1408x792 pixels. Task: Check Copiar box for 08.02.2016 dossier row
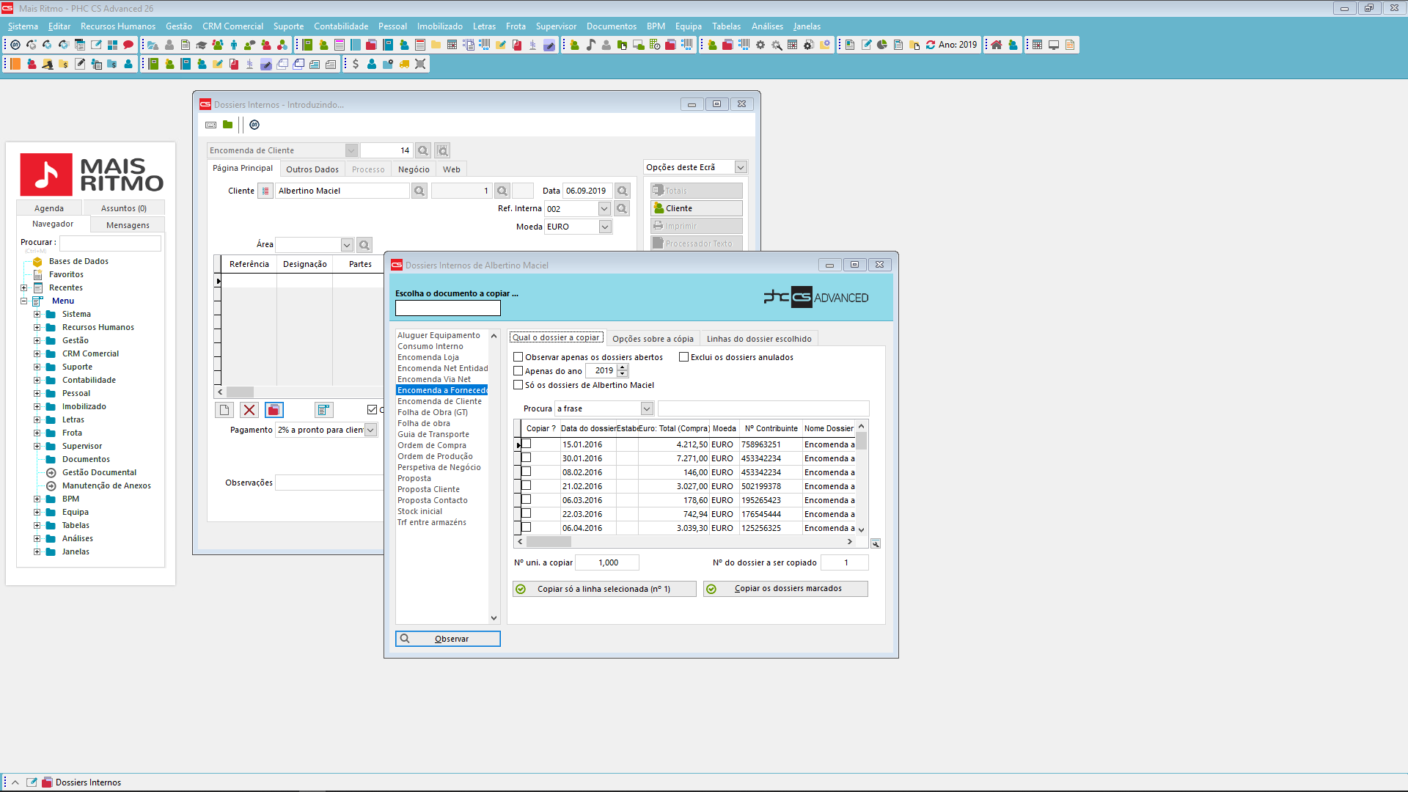(x=527, y=472)
